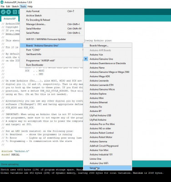Viewport: 171px width, 182px height.
Task: Open the Edit menu
Action: pyautogui.click(x=8, y=6)
